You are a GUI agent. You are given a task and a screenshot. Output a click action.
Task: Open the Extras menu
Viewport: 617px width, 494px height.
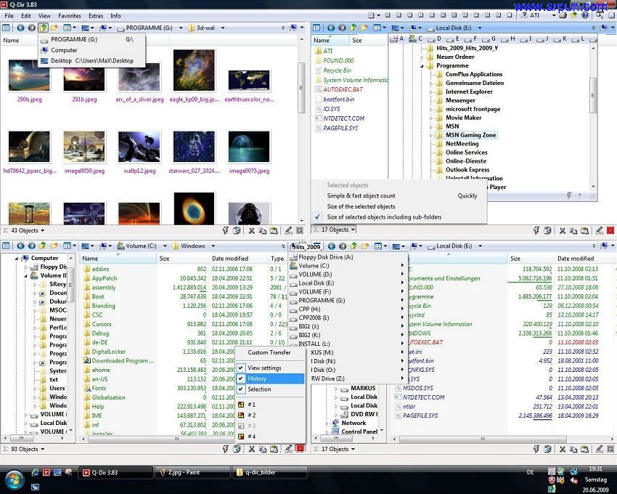pyautogui.click(x=96, y=15)
